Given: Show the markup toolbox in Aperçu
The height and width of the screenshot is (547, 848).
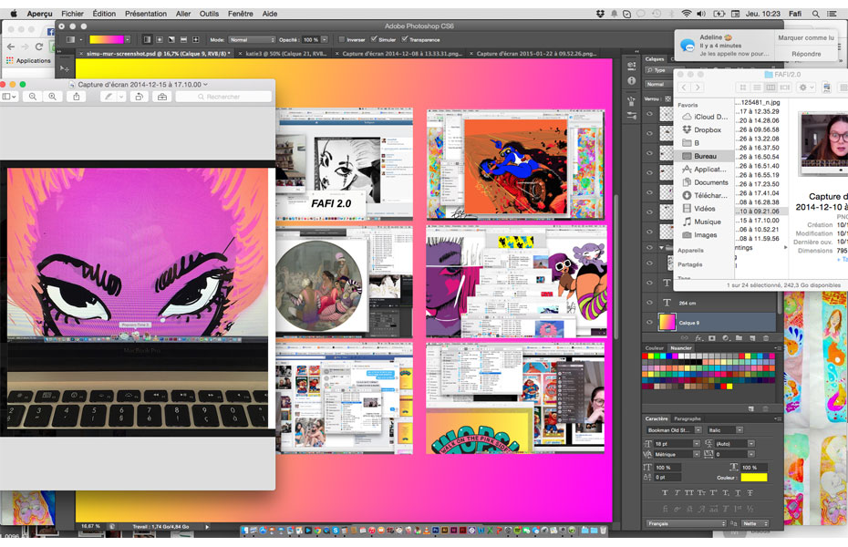Looking at the screenshot, I should [161, 97].
